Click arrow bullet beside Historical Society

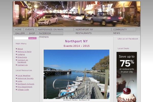click(16, 78)
